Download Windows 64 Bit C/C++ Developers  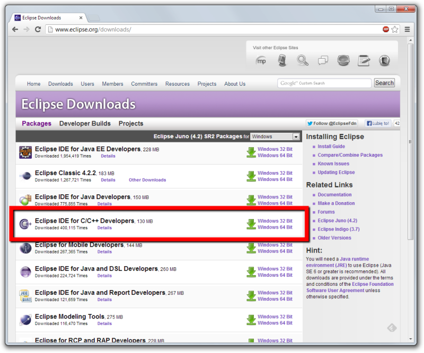275,228
